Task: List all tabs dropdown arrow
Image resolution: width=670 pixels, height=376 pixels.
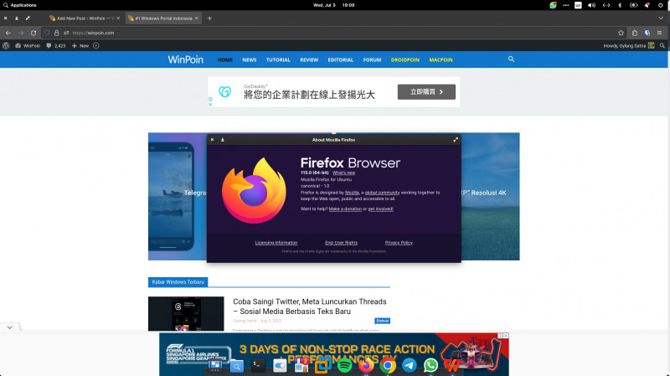Action: coord(661,18)
